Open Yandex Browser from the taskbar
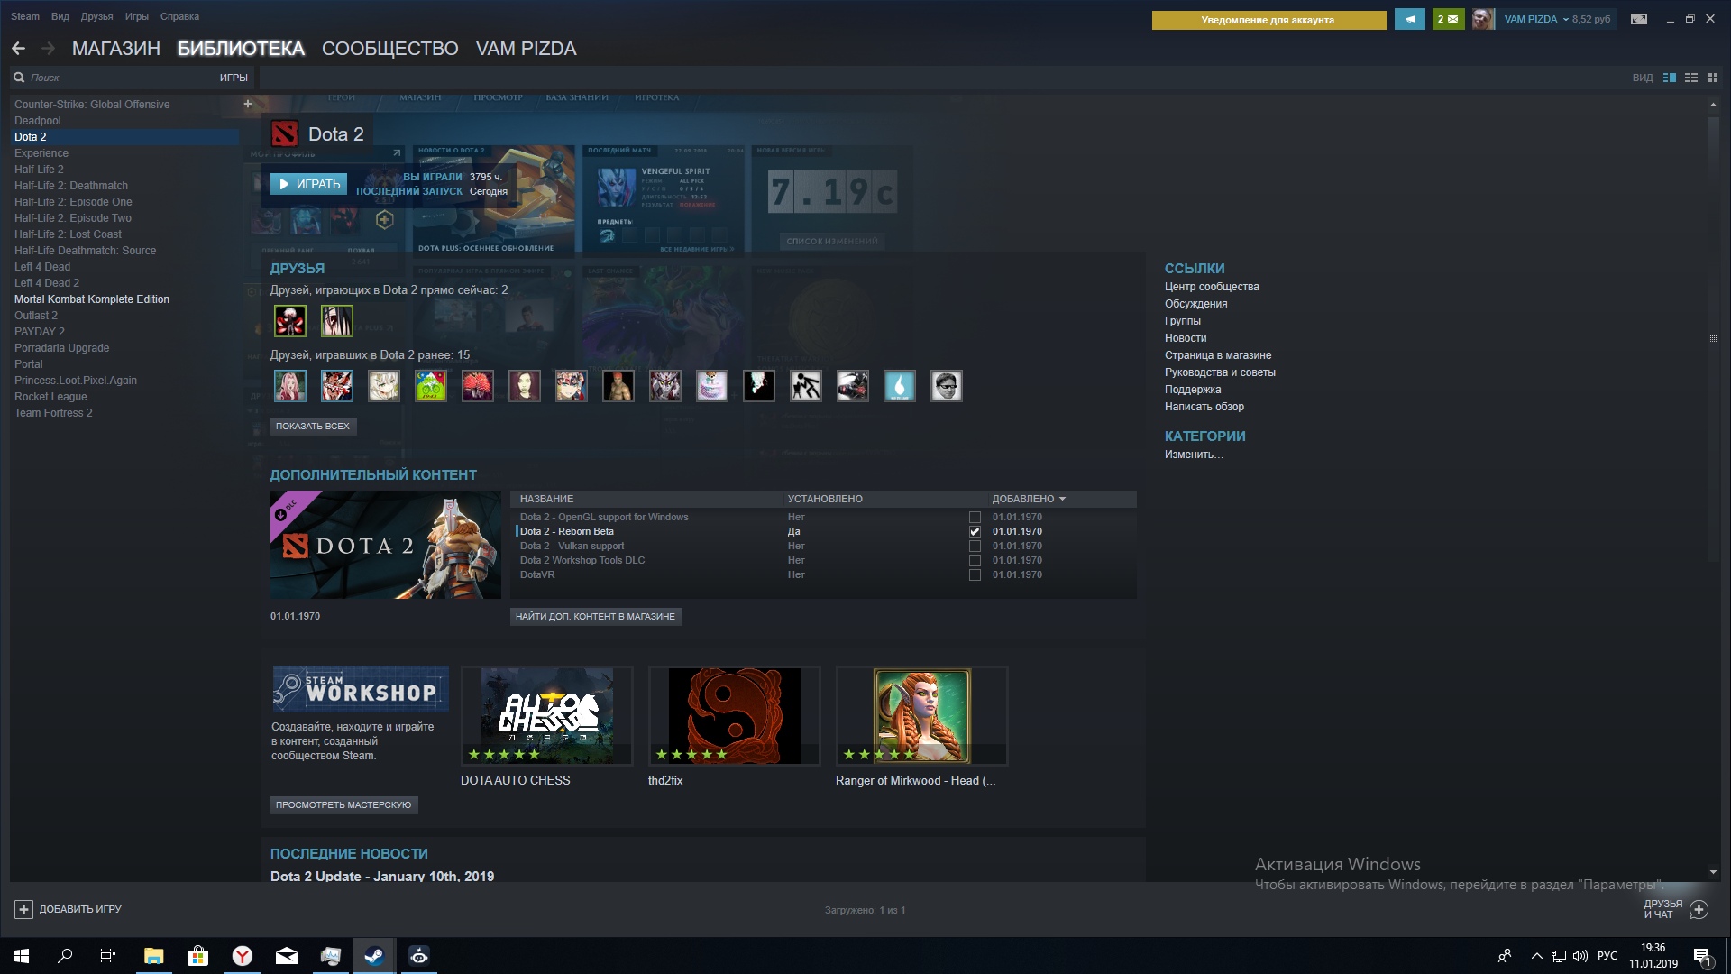The image size is (1731, 974). point(242,956)
